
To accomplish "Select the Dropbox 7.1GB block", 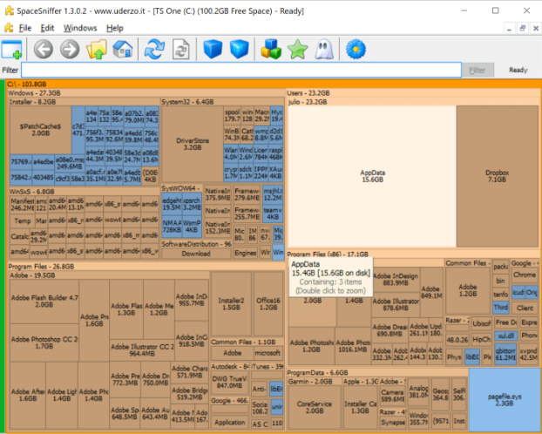I will (497, 176).
